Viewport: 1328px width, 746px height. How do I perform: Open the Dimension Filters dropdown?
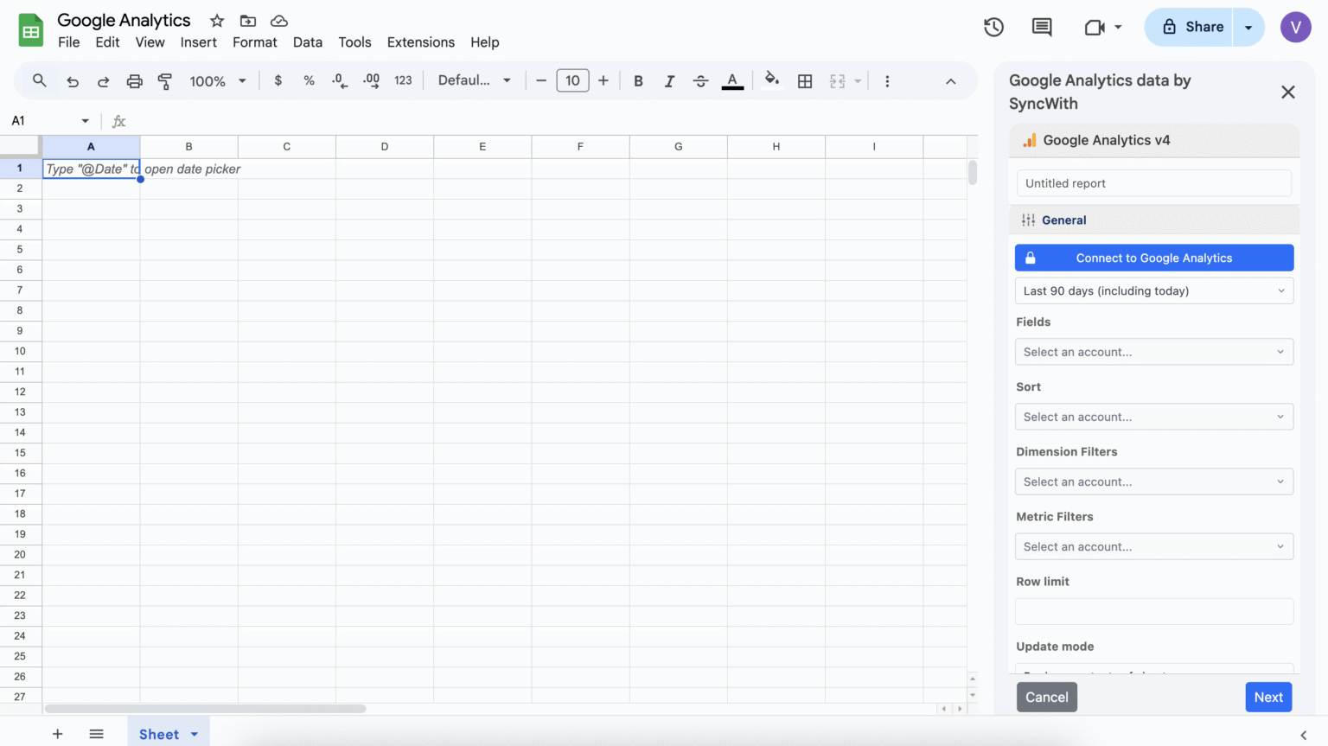click(1154, 481)
